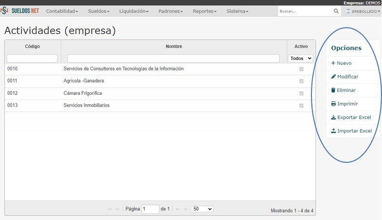
Task: Select code cell 0013
Action: point(12,105)
